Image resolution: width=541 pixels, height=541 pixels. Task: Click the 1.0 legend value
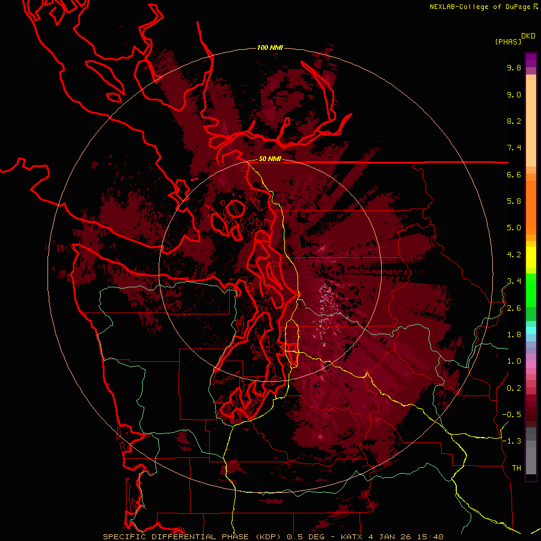click(x=514, y=361)
